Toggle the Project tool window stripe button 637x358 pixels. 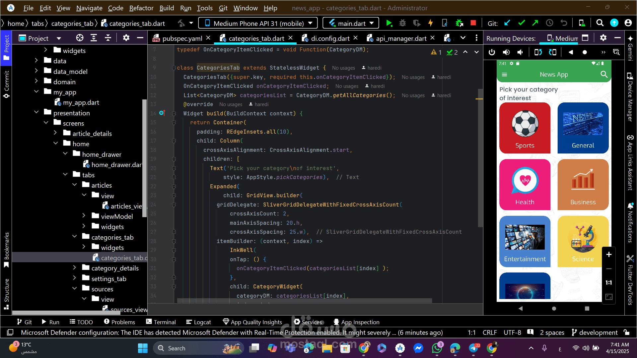coord(6,47)
